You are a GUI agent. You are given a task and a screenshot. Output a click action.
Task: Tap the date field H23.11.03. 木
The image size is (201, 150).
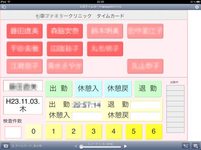click(23, 105)
